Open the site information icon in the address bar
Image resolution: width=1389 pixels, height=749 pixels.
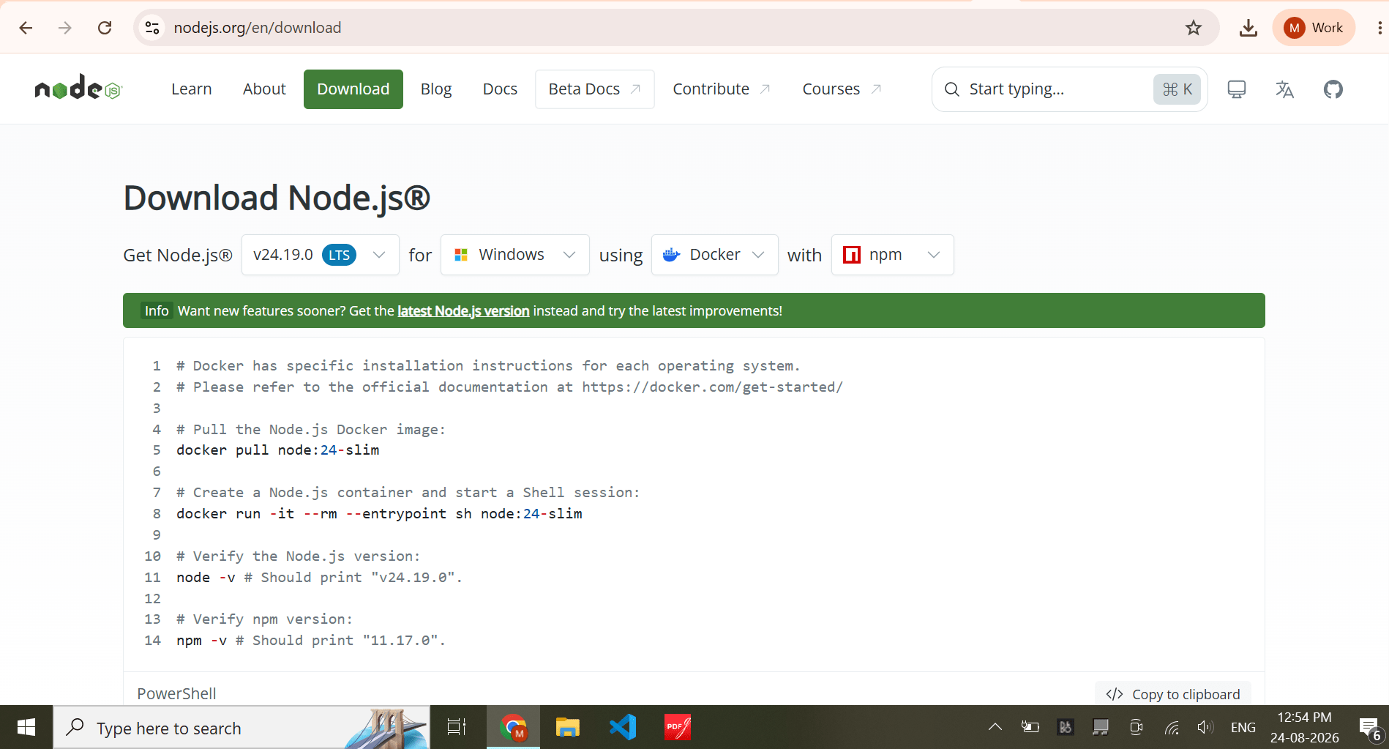(x=152, y=28)
